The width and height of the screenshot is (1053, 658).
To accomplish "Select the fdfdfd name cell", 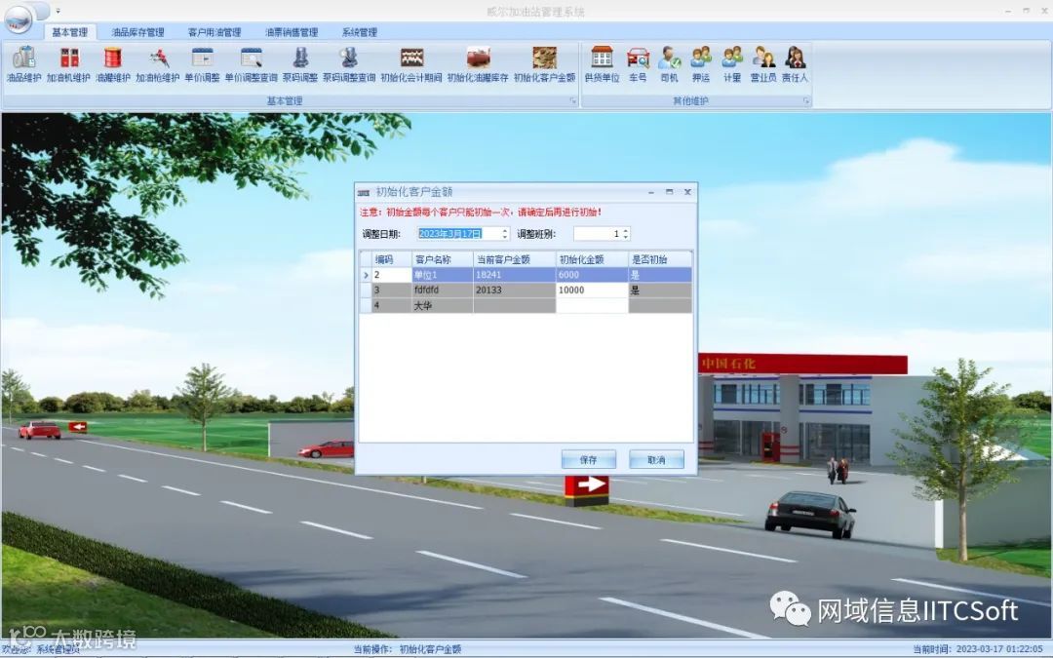I will coord(442,290).
